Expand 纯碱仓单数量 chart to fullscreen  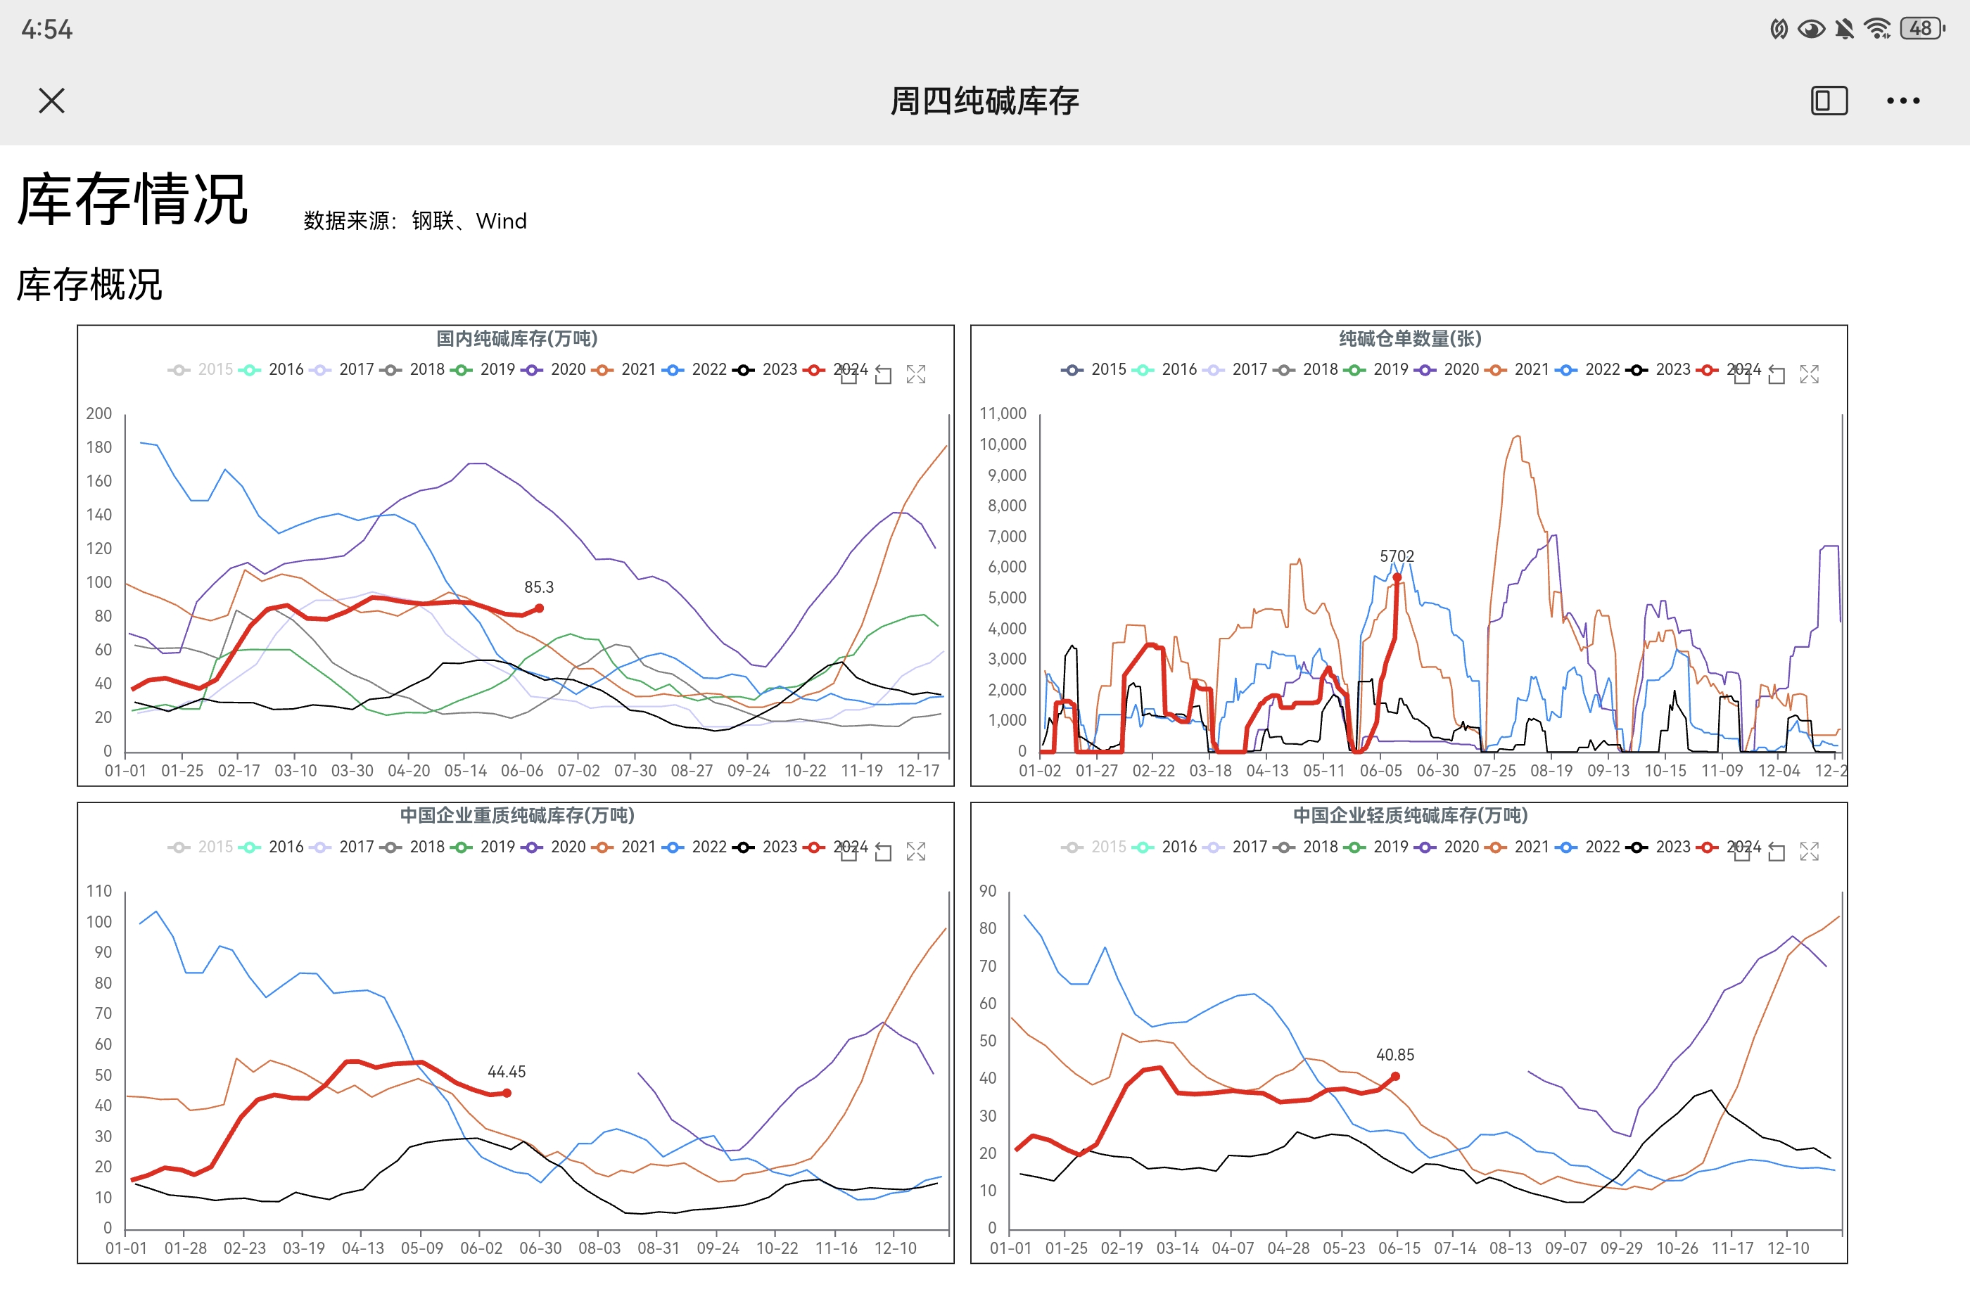click(x=1809, y=374)
